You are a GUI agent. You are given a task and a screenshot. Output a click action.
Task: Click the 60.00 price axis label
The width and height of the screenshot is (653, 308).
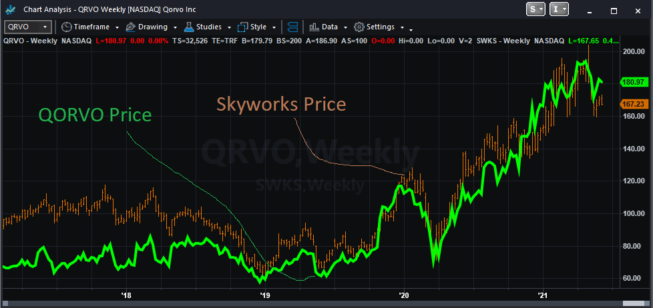click(x=632, y=278)
